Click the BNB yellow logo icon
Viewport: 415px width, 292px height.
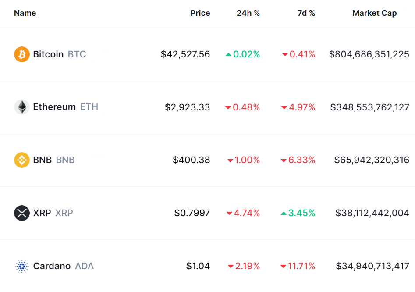click(x=22, y=160)
